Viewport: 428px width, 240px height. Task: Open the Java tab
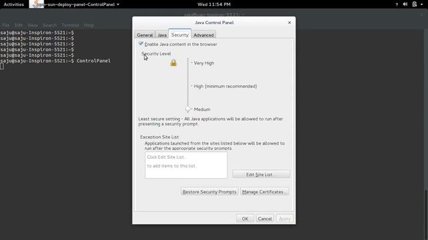pos(162,35)
